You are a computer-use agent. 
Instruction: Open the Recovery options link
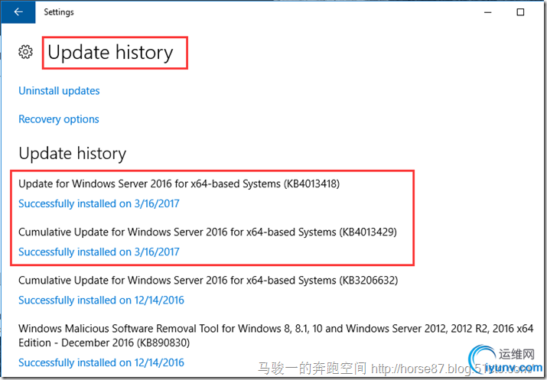59,119
